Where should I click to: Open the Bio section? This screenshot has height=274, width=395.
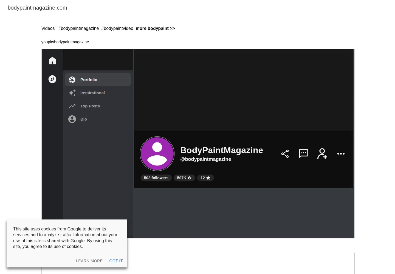(x=98, y=119)
